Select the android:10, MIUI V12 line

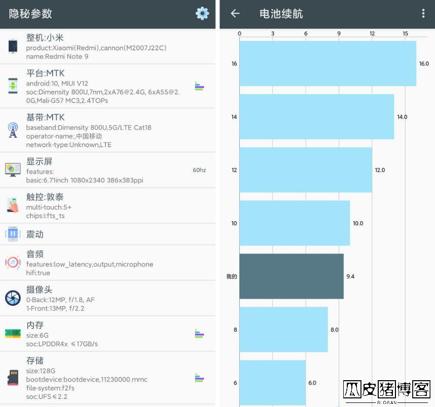(x=57, y=84)
